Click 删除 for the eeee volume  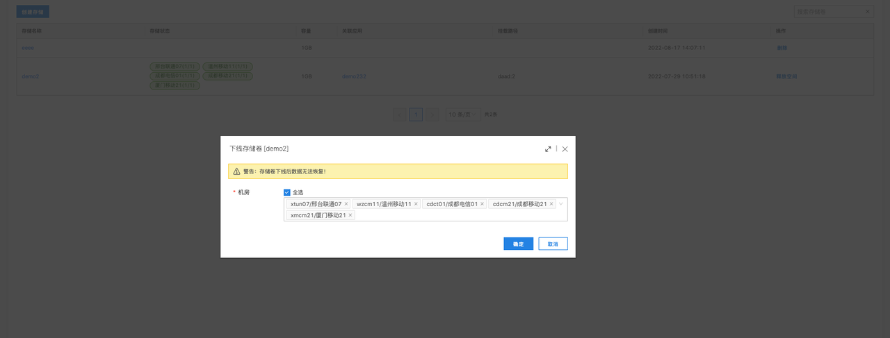point(782,48)
